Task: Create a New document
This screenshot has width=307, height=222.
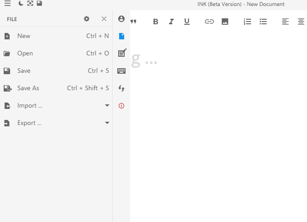Action: 56,36
